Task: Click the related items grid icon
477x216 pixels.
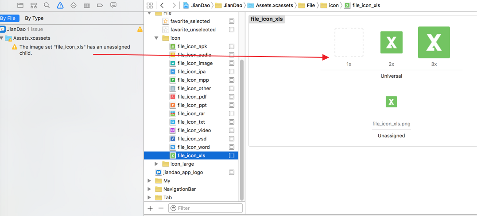Action: tap(149, 5)
